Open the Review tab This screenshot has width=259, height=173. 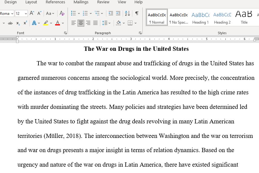click(103, 2)
